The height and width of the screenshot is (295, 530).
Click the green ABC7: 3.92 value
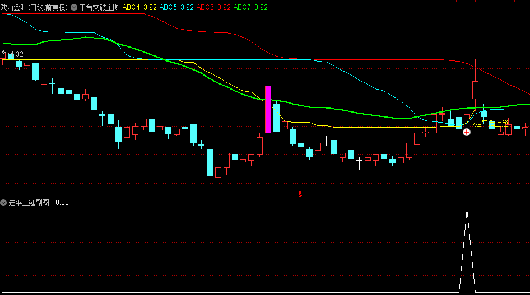250,7
